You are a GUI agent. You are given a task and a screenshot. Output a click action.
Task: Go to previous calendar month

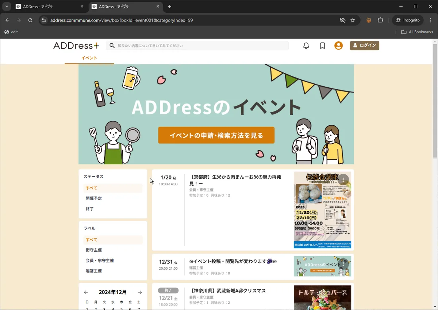86,292
